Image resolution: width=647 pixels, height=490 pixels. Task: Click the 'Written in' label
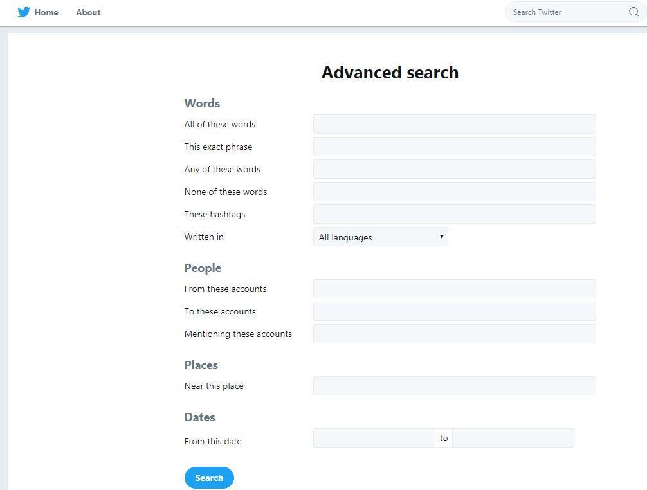click(204, 237)
